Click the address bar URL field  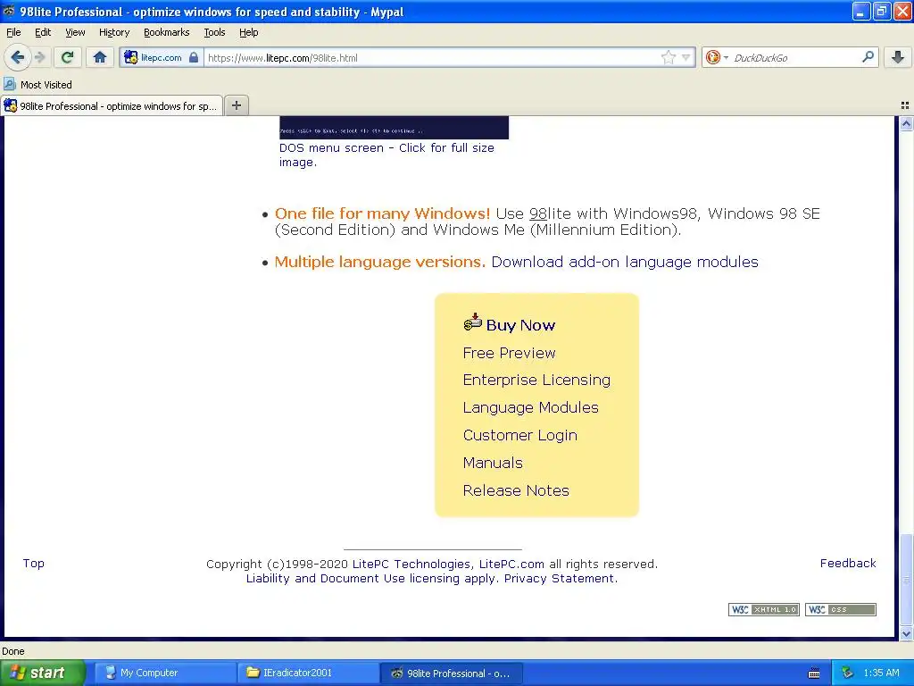[431, 57]
